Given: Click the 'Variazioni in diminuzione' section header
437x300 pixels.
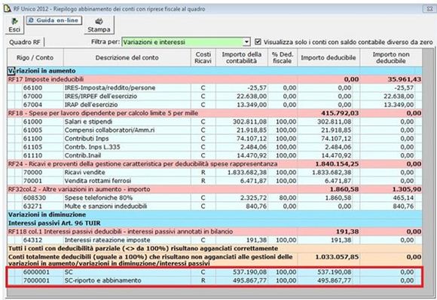Looking at the screenshot, I should (215, 215).
